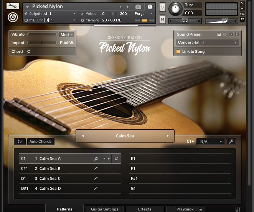This screenshot has height=212, width=254.
Task: Click the Calm Sea song selector
Action: pyautogui.click(x=125, y=136)
